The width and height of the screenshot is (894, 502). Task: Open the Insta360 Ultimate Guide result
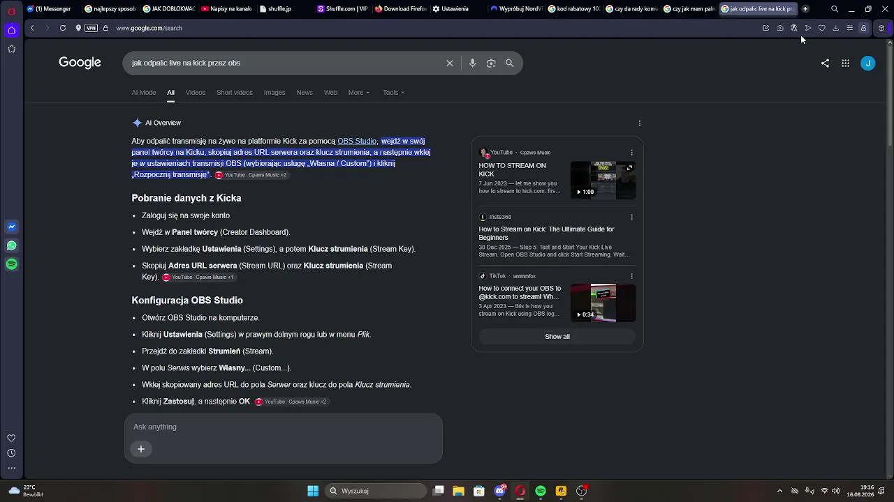546,234
